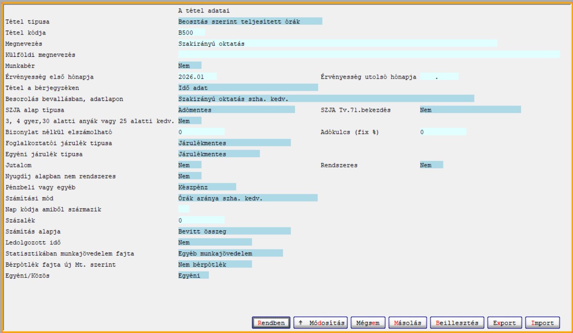
Task: Toggle the Jutalom Nem value
Action: [190, 165]
